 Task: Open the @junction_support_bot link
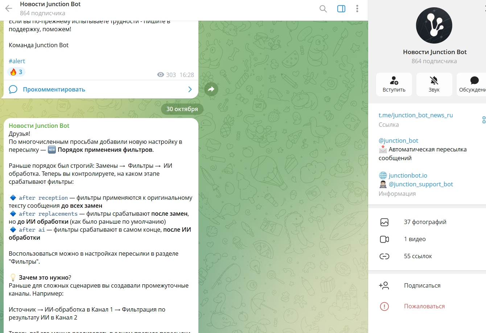[421, 184]
